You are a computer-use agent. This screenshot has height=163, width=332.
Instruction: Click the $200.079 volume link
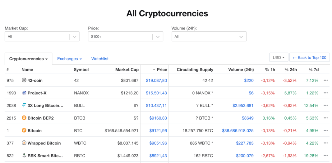point(245,156)
